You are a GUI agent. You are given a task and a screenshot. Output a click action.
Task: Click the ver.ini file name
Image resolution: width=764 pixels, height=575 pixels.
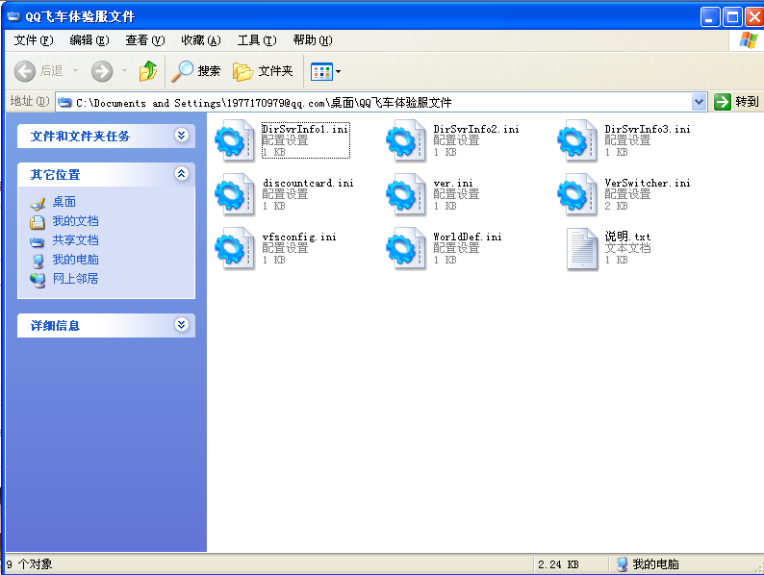(x=453, y=183)
